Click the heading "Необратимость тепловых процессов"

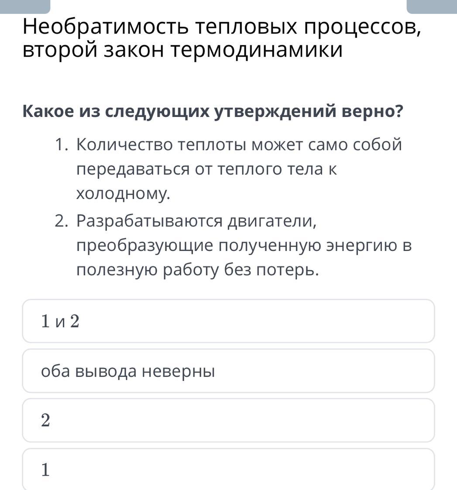(x=222, y=28)
